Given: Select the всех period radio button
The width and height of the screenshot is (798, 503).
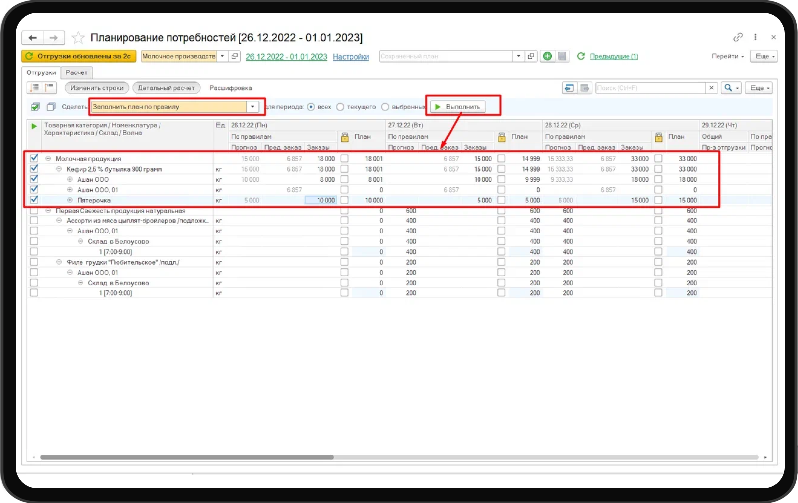Looking at the screenshot, I should coord(311,107).
